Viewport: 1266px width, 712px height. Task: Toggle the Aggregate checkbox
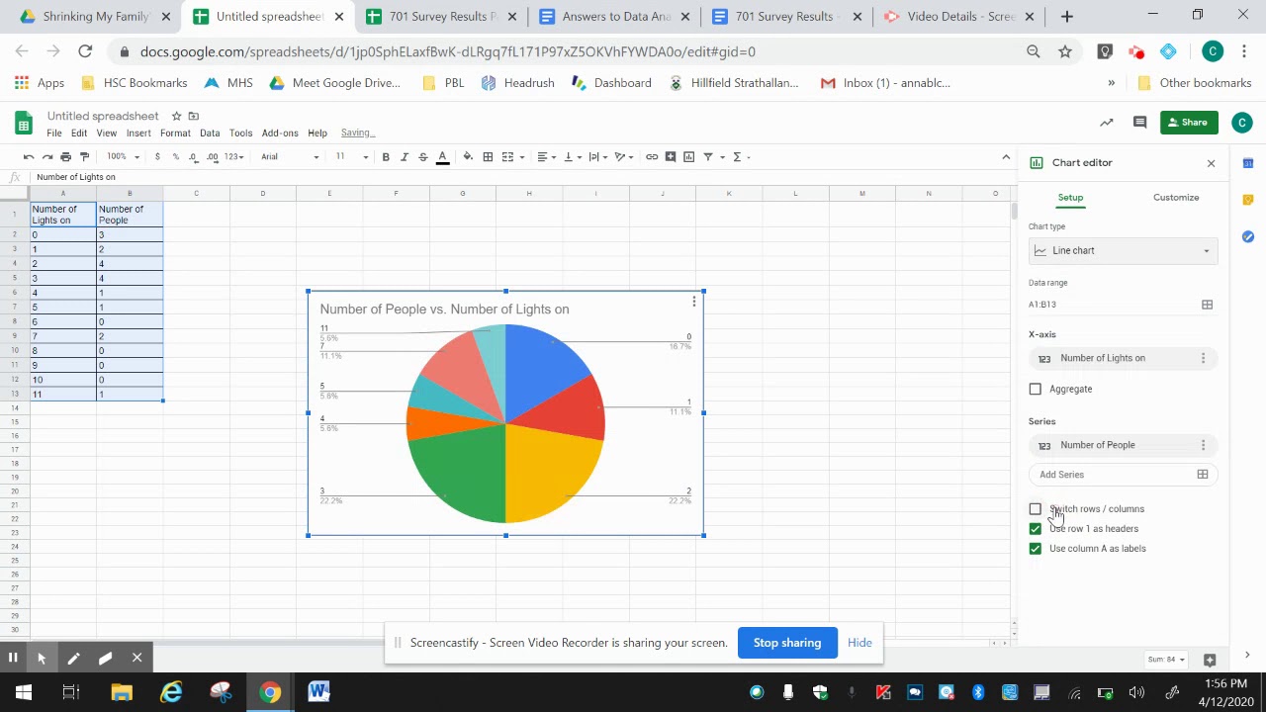tap(1036, 389)
